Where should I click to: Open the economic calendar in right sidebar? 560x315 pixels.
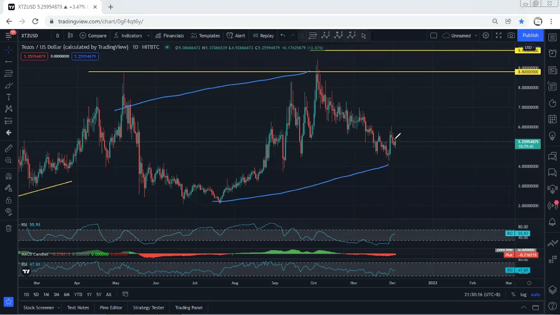click(x=553, y=119)
